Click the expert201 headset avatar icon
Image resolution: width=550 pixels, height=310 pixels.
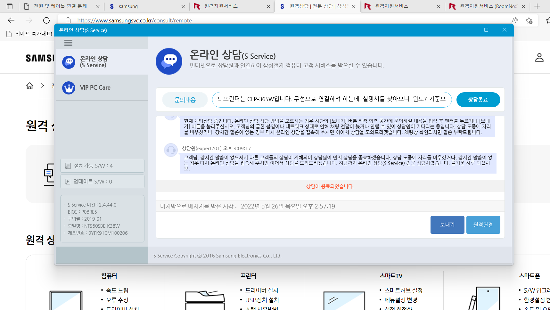click(171, 150)
